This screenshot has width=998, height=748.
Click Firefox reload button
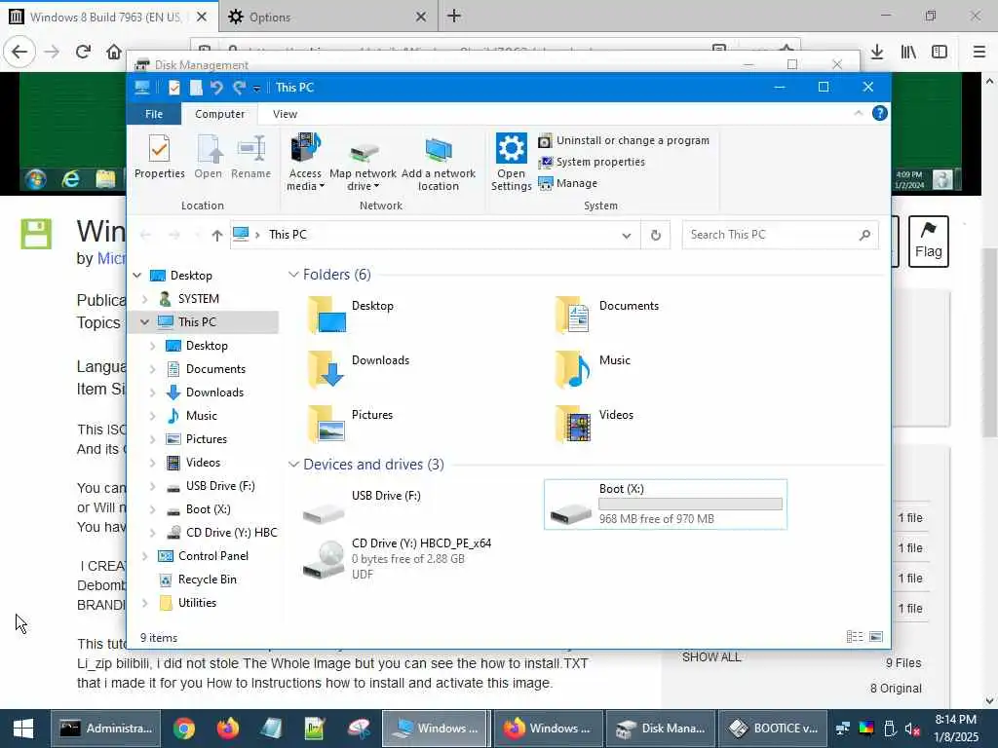click(83, 52)
